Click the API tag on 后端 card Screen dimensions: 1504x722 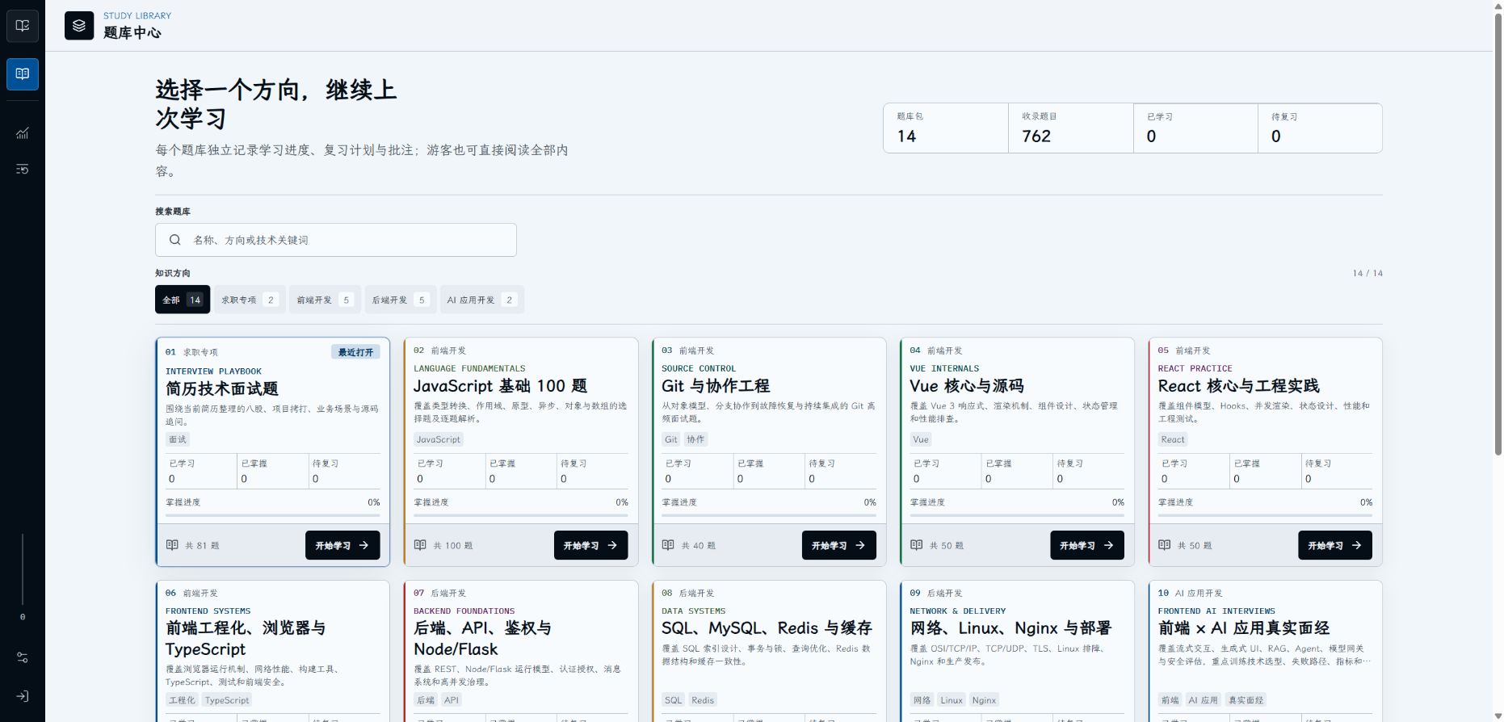452,700
